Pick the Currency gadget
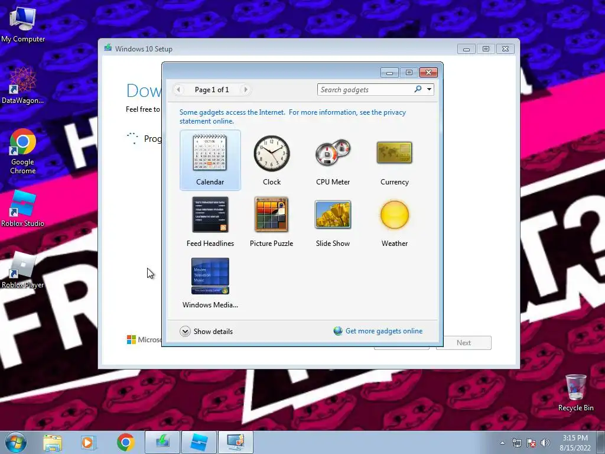Screen dimensions: 605x454 click(394, 160)
